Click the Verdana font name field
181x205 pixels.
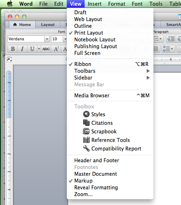click(x=26, y=39)
